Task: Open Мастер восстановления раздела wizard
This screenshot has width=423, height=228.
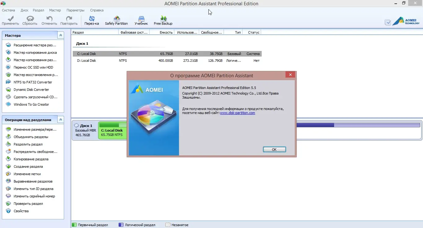Action: point(32,75)
